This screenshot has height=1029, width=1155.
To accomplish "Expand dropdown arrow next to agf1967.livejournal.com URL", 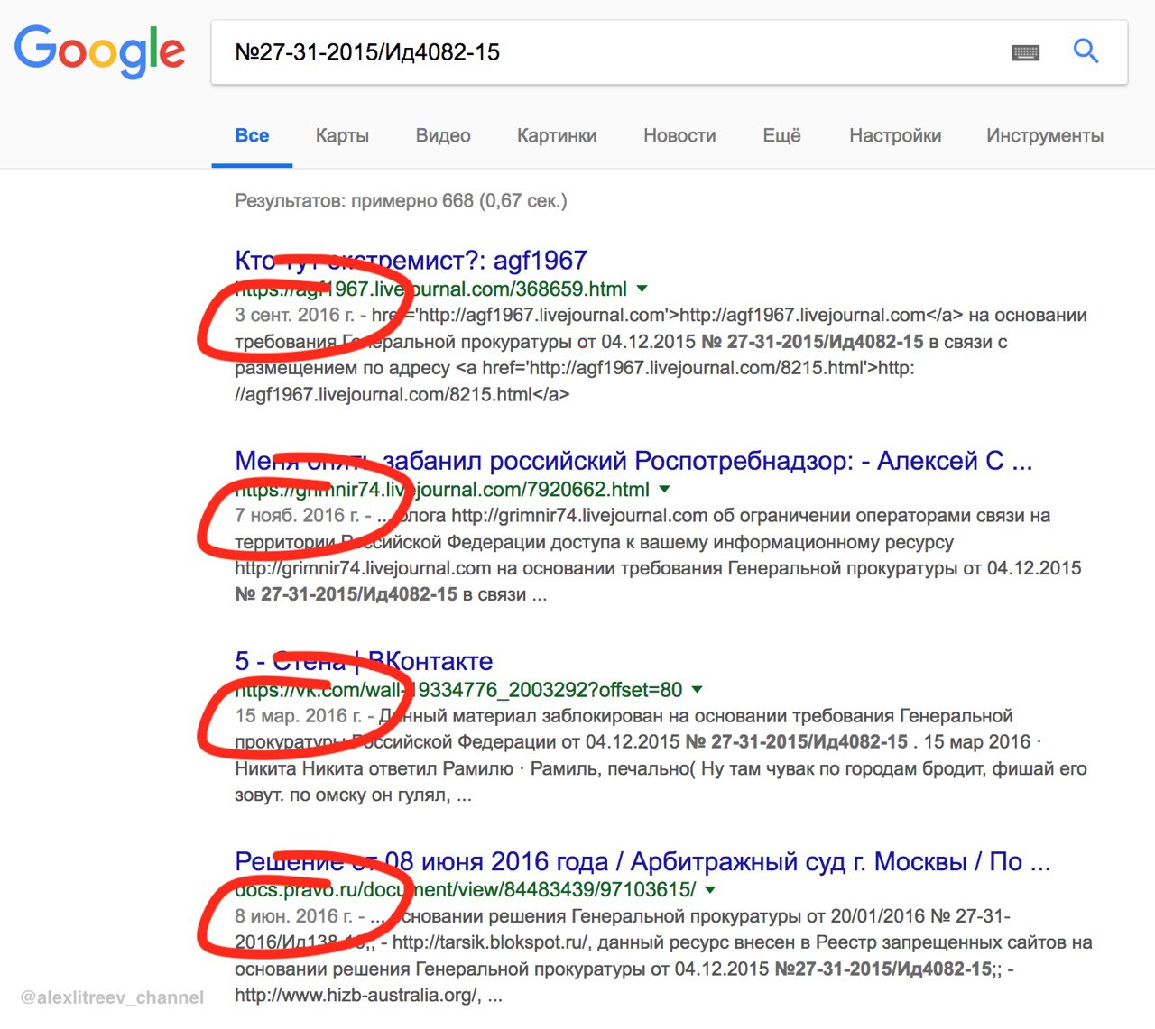I will coord(642,289).
